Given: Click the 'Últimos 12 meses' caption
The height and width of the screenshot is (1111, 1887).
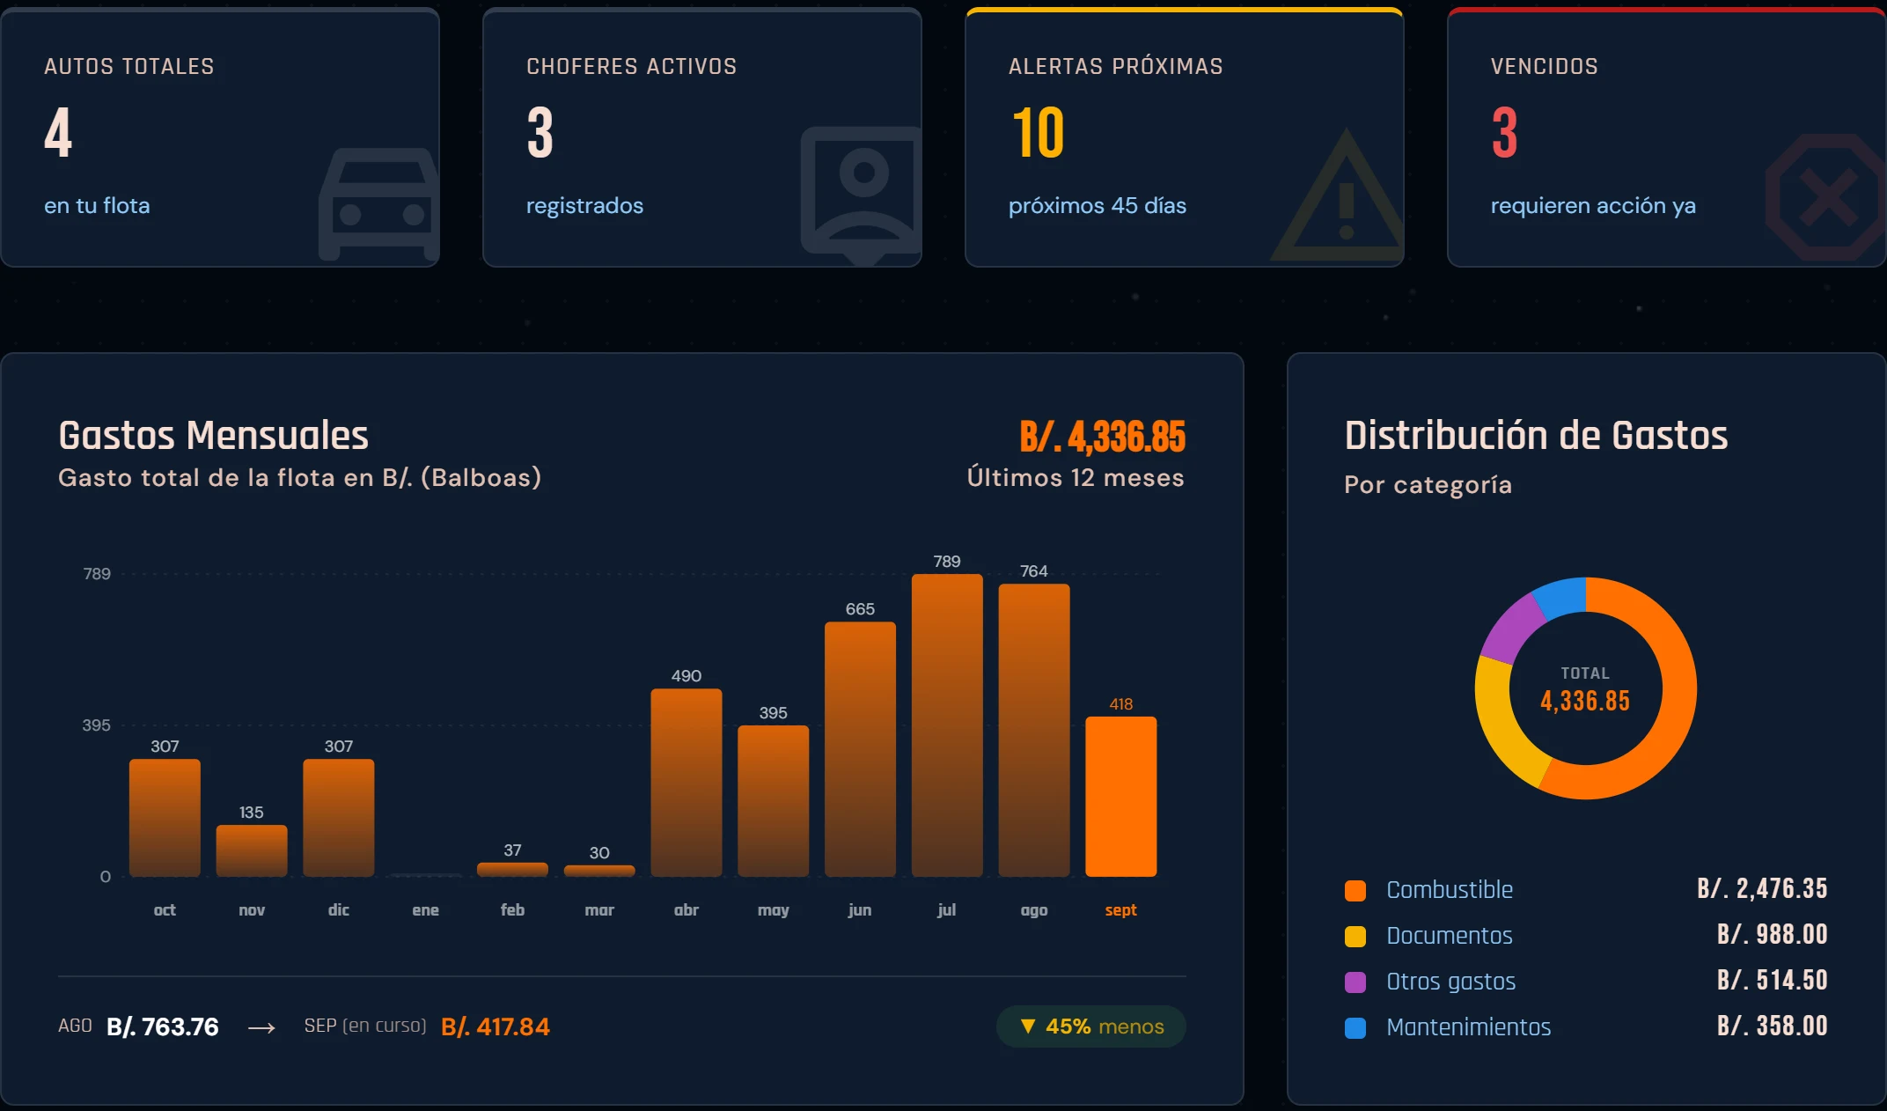Looking at the screenshot, I should (x=1076, y=478).
